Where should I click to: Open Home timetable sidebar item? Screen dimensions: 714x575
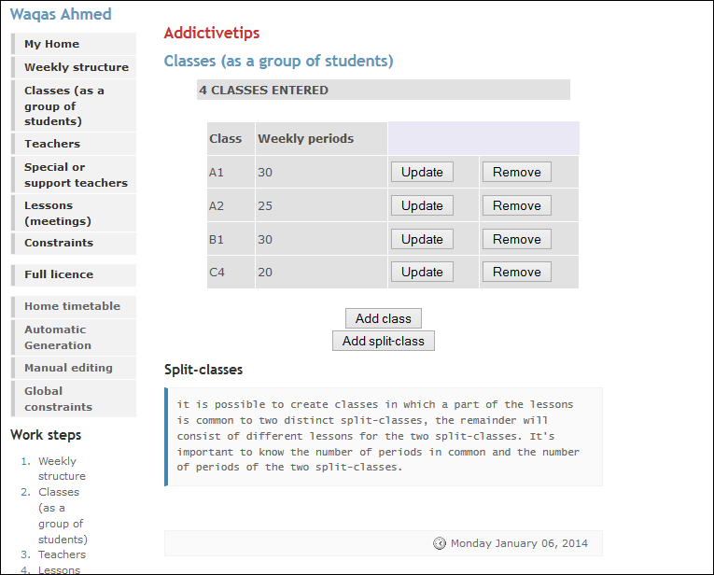pyautogui.click(x=74, y=306)
